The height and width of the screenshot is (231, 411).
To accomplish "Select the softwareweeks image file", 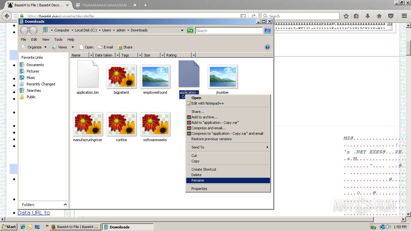I will pos(155,127).
